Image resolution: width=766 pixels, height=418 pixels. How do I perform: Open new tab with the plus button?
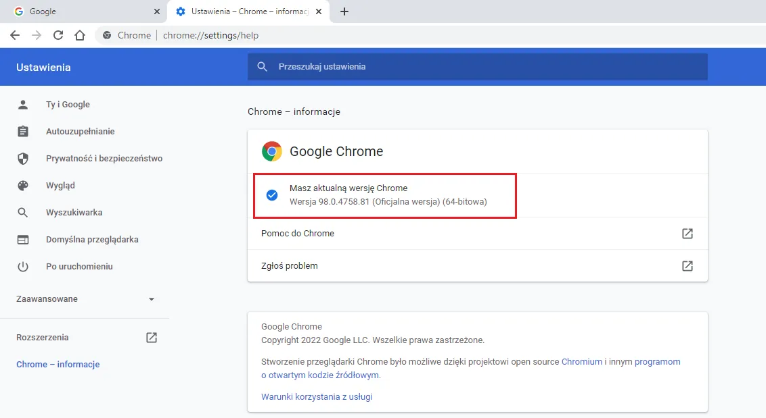[344, 11]
